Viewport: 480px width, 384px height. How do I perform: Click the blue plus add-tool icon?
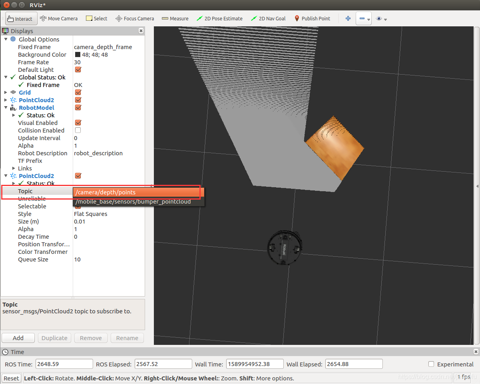point(348,18)
